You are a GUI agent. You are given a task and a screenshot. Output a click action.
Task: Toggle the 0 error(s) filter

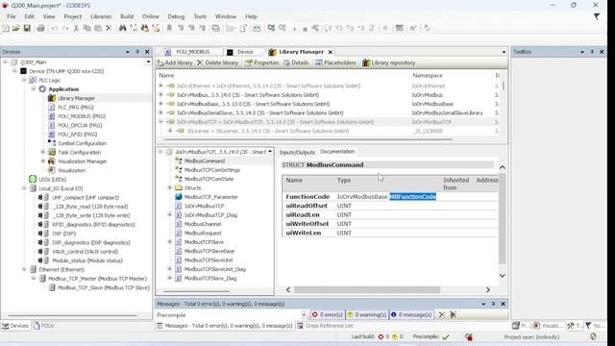pyautogui.click(x=327, y=314)
